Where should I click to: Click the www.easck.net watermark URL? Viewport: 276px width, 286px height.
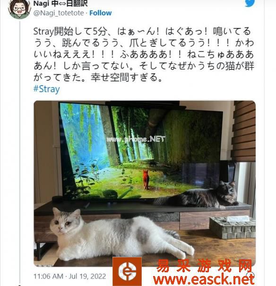coord(204,279)
